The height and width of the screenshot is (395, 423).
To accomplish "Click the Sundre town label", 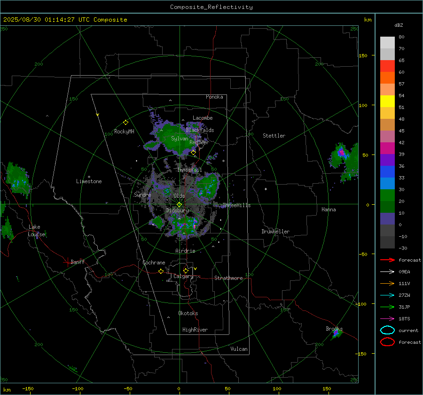I will click(142, 194).
